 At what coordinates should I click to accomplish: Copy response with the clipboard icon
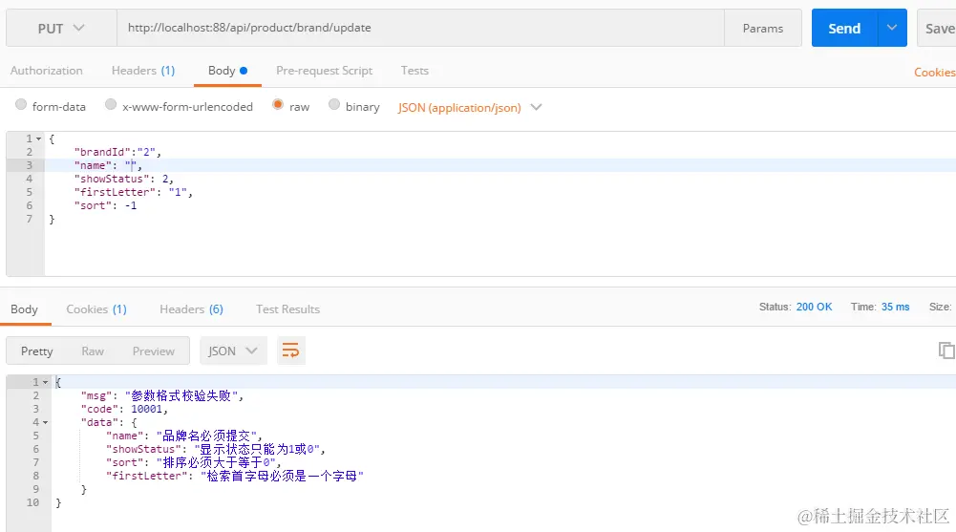point(946,351)
